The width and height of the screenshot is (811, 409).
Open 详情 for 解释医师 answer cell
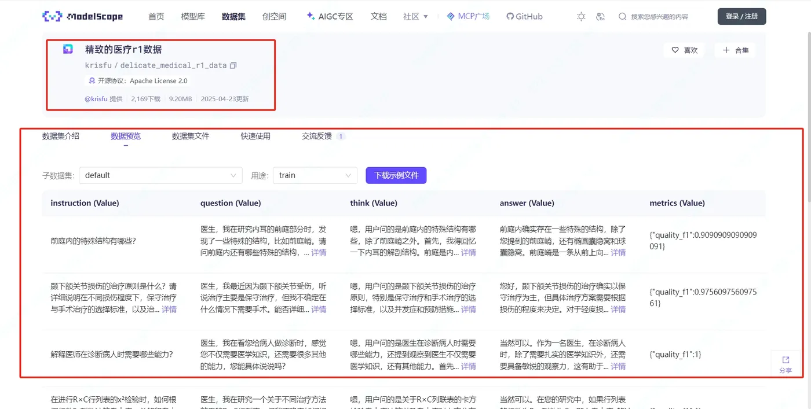coord(618,366)
